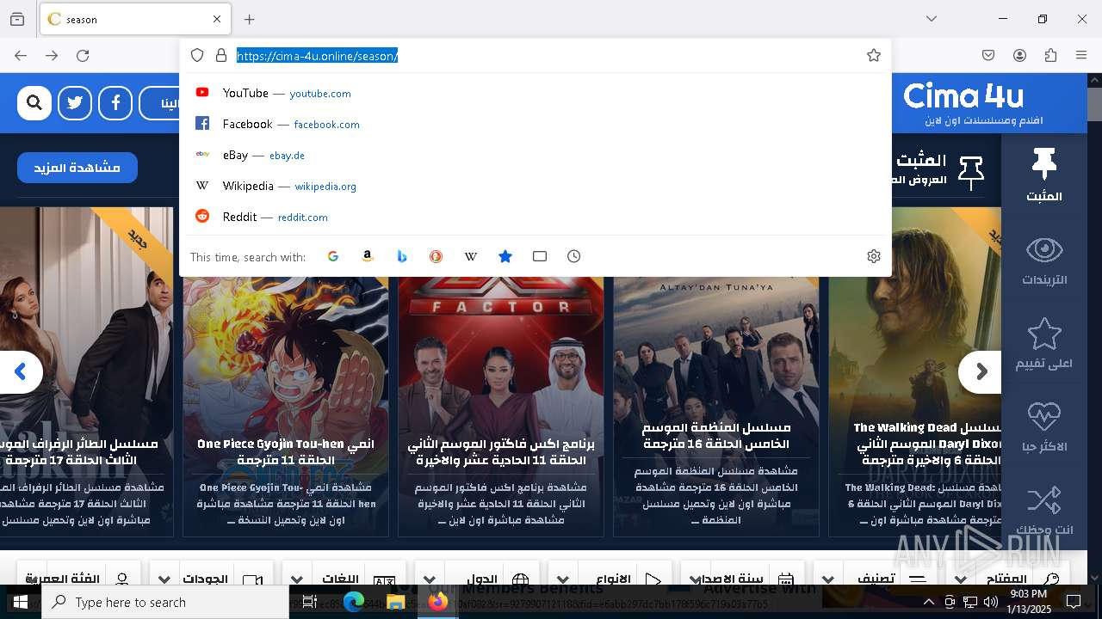Viewport: 1102px width, 619px height.
Task: Expand the list all tabs chevron
Action: tap(932, 19)
